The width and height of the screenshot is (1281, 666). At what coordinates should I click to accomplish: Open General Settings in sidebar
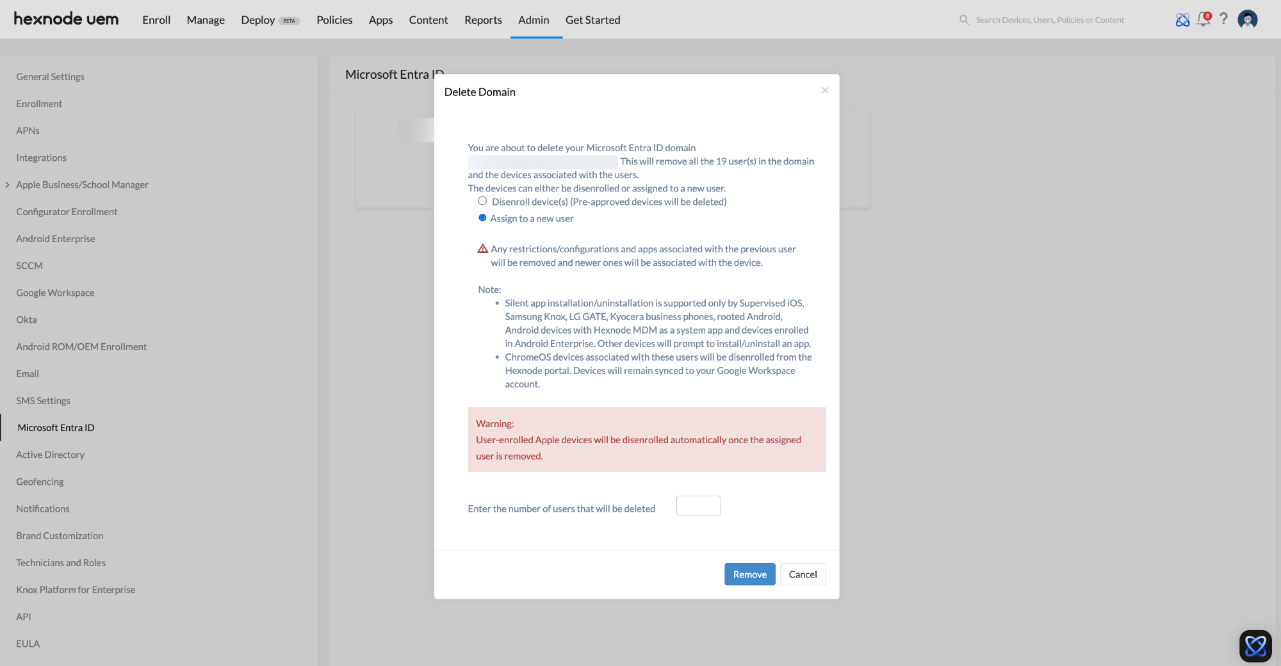[x=50, y=76]
